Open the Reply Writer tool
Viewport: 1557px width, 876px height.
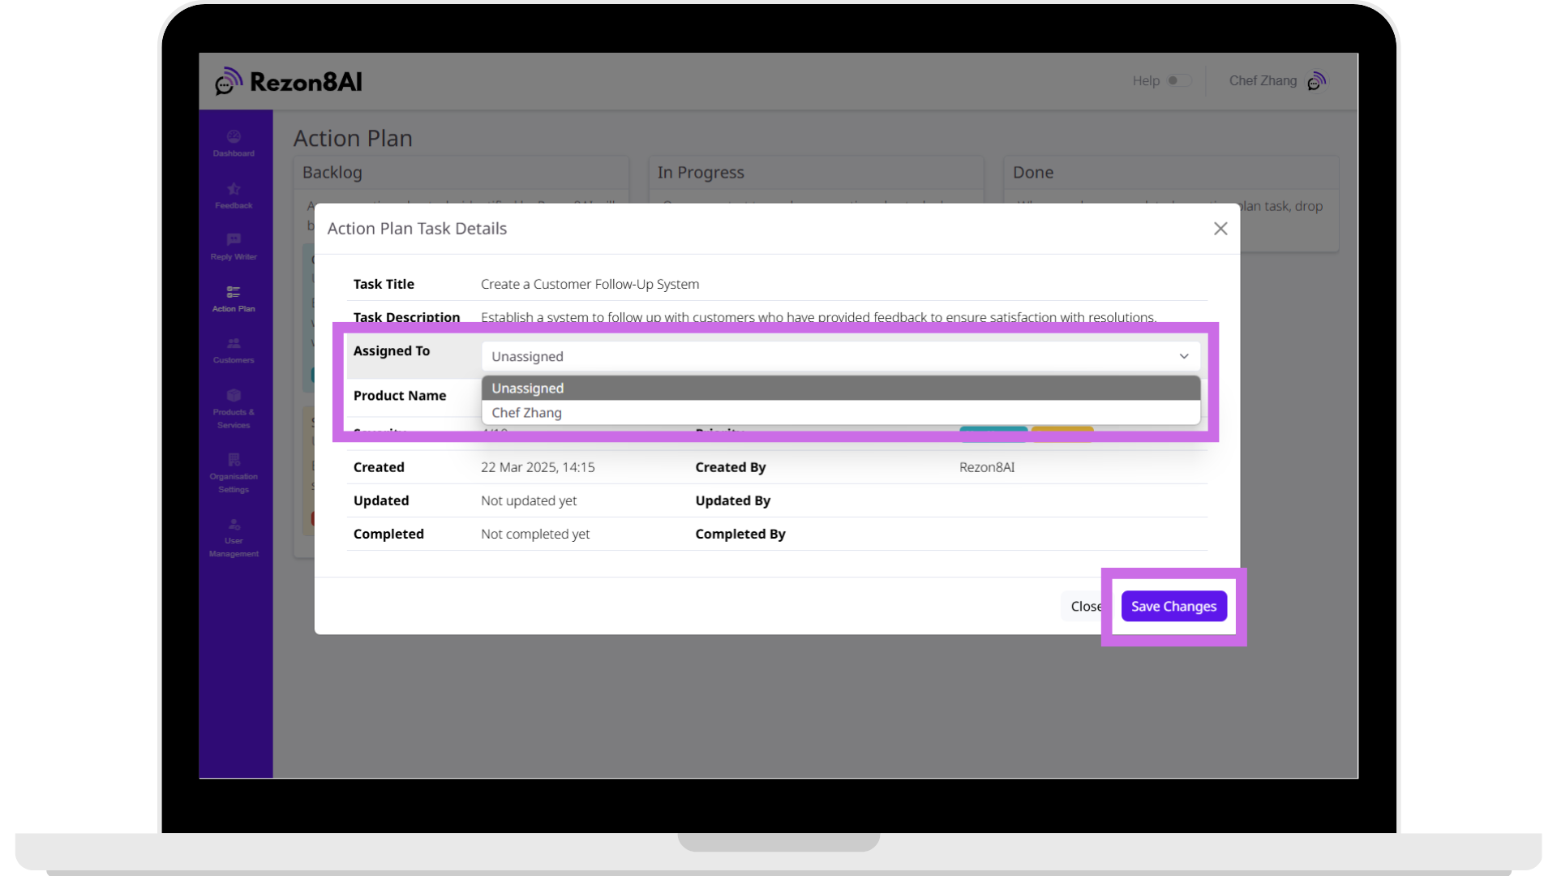point(234,247)
